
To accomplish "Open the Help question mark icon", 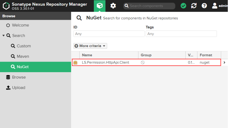I will (204, 6).
